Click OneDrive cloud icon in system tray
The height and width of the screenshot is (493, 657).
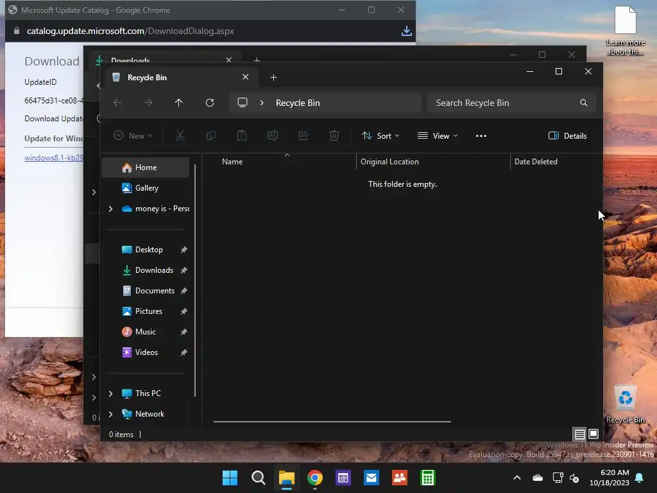538,478
